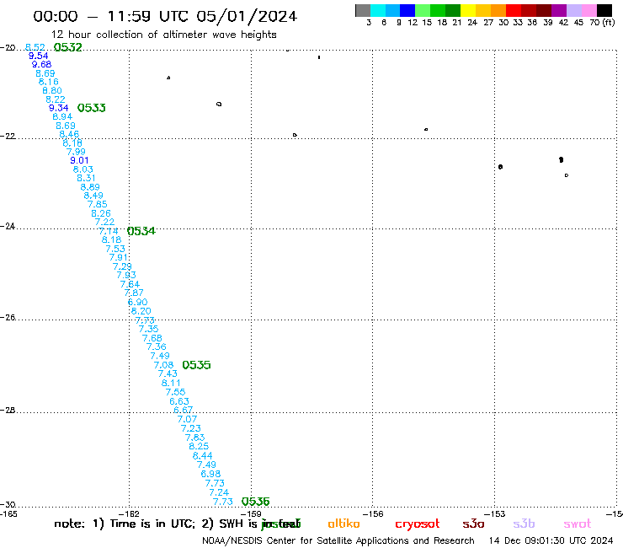Click the orange color bar segment

pos(498,10)
